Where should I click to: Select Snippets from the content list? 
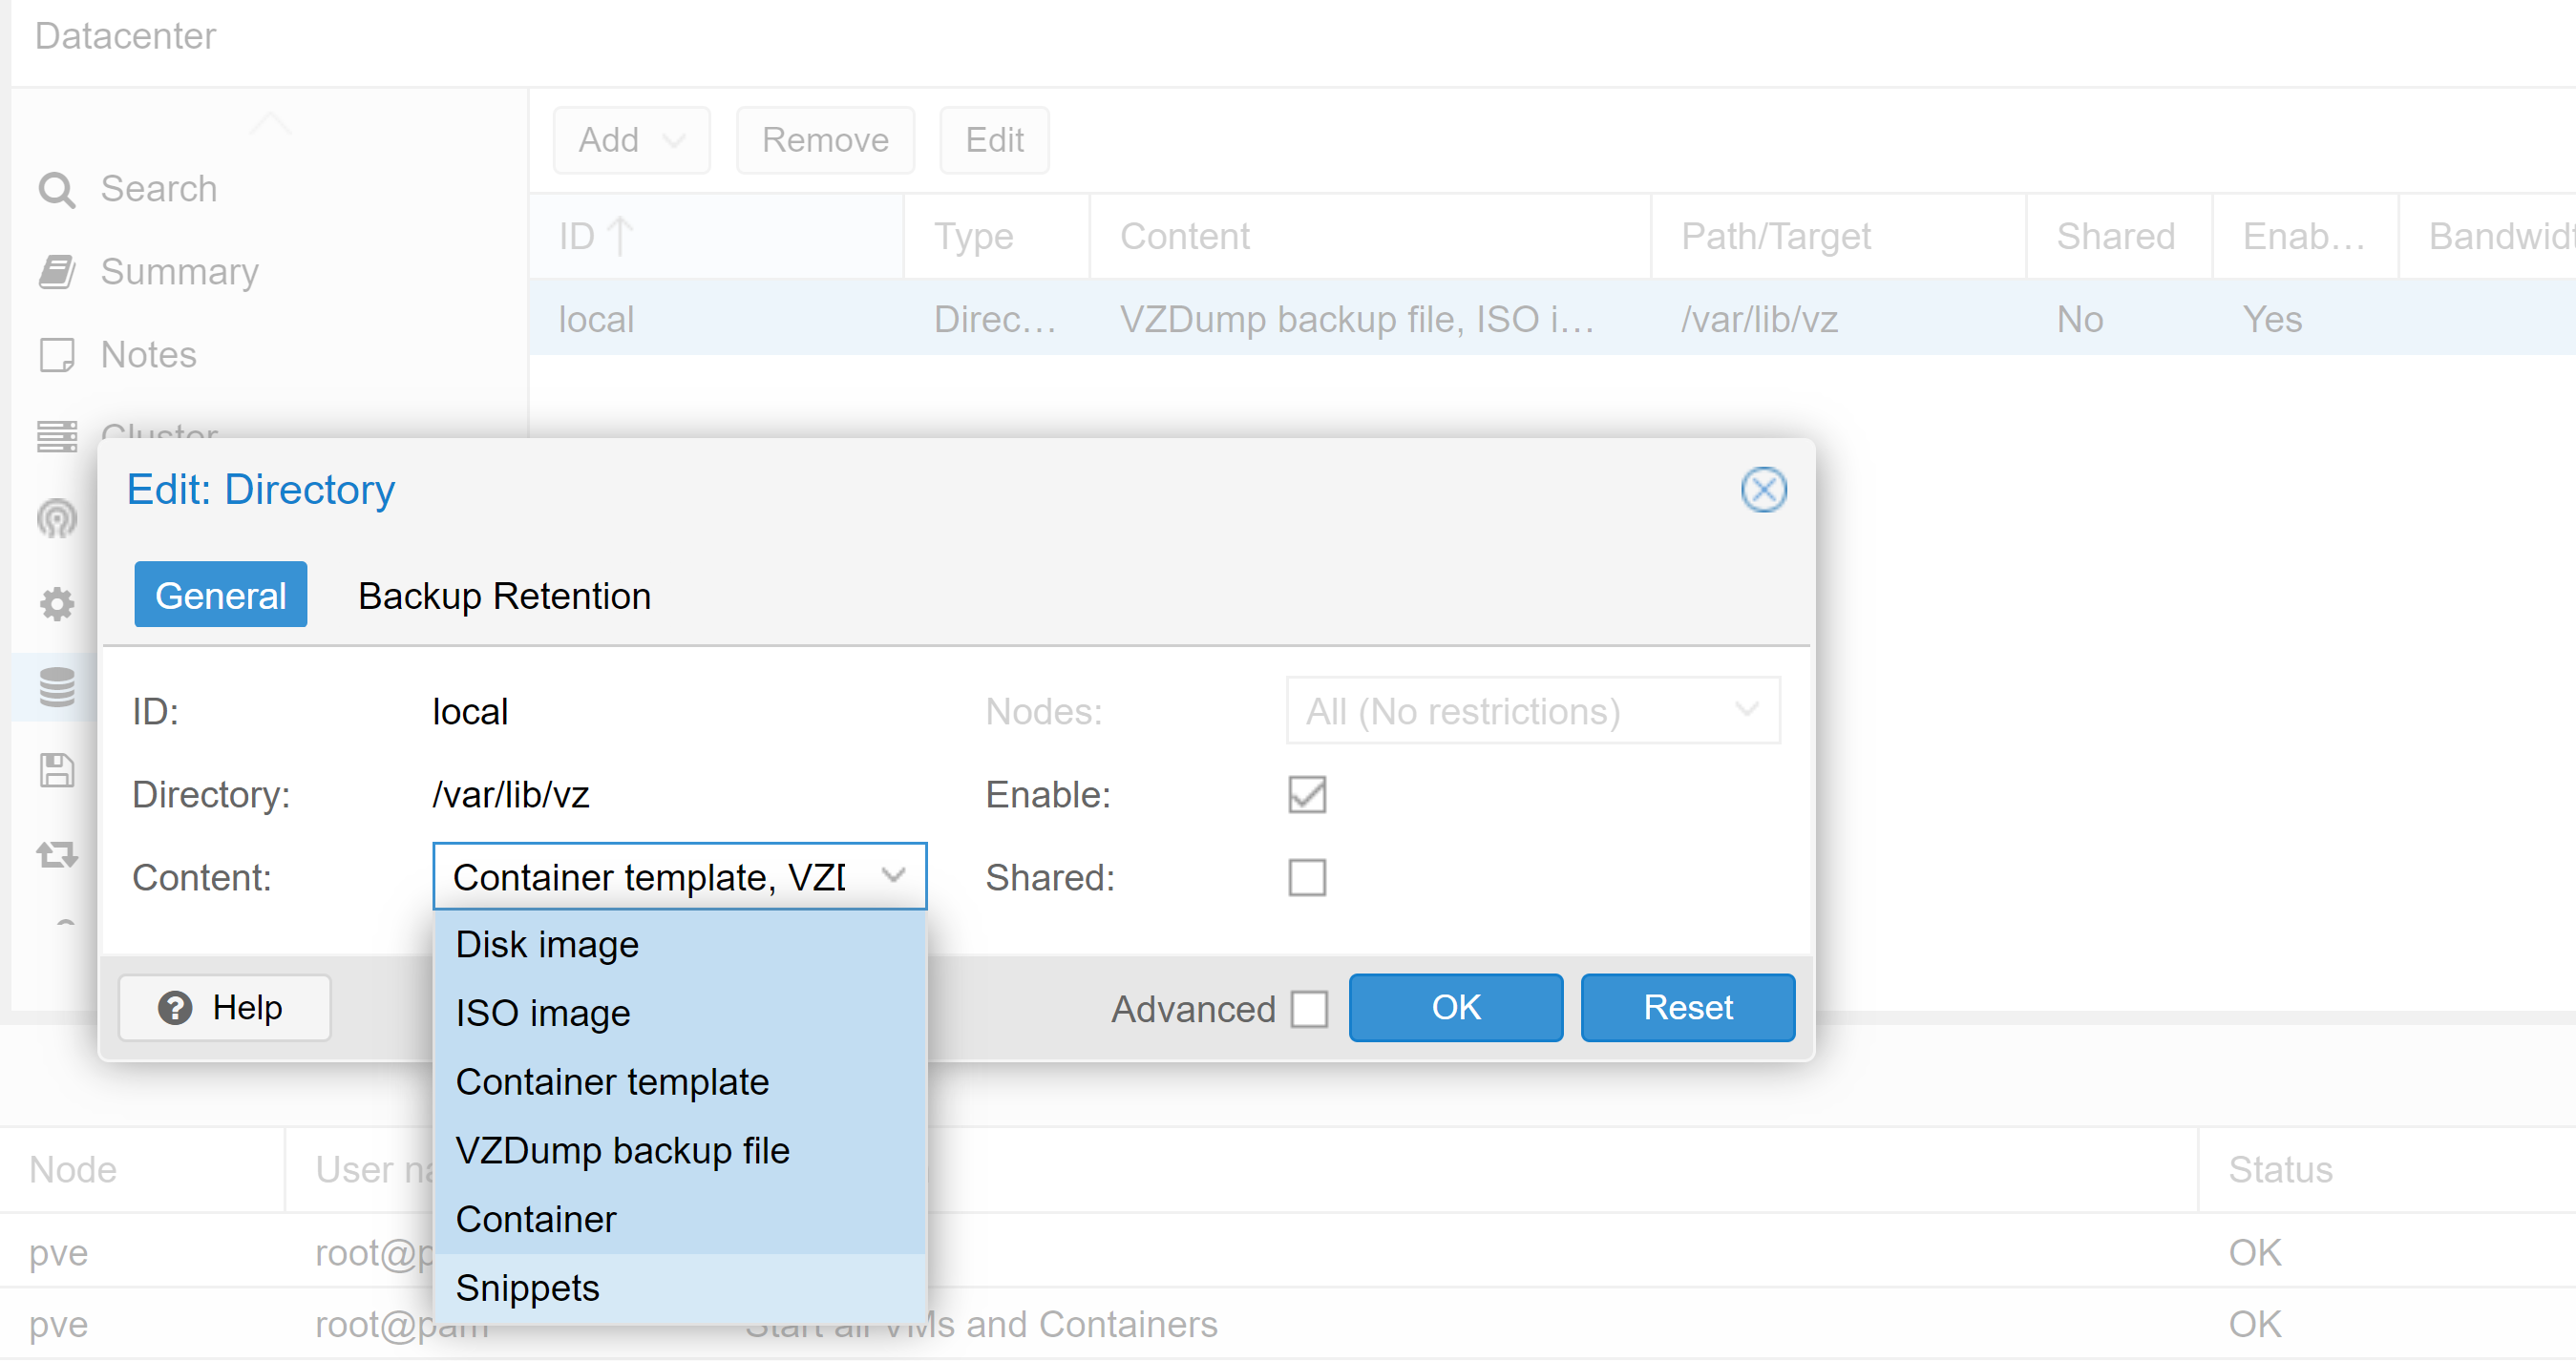coord(527,1288)
